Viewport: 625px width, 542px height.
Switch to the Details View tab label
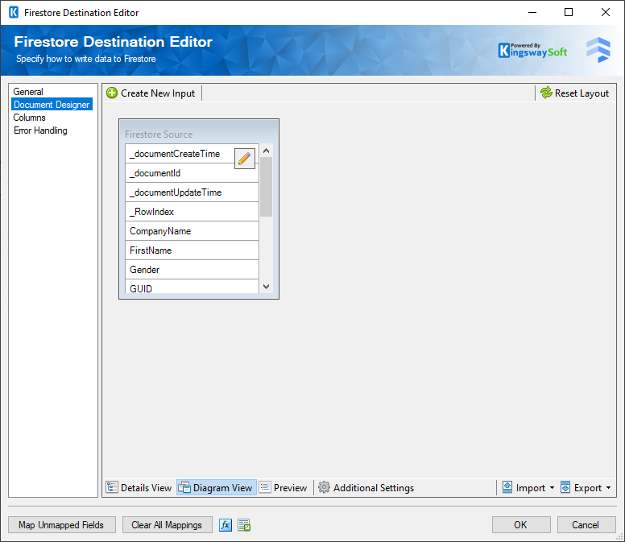coord(146,488)
